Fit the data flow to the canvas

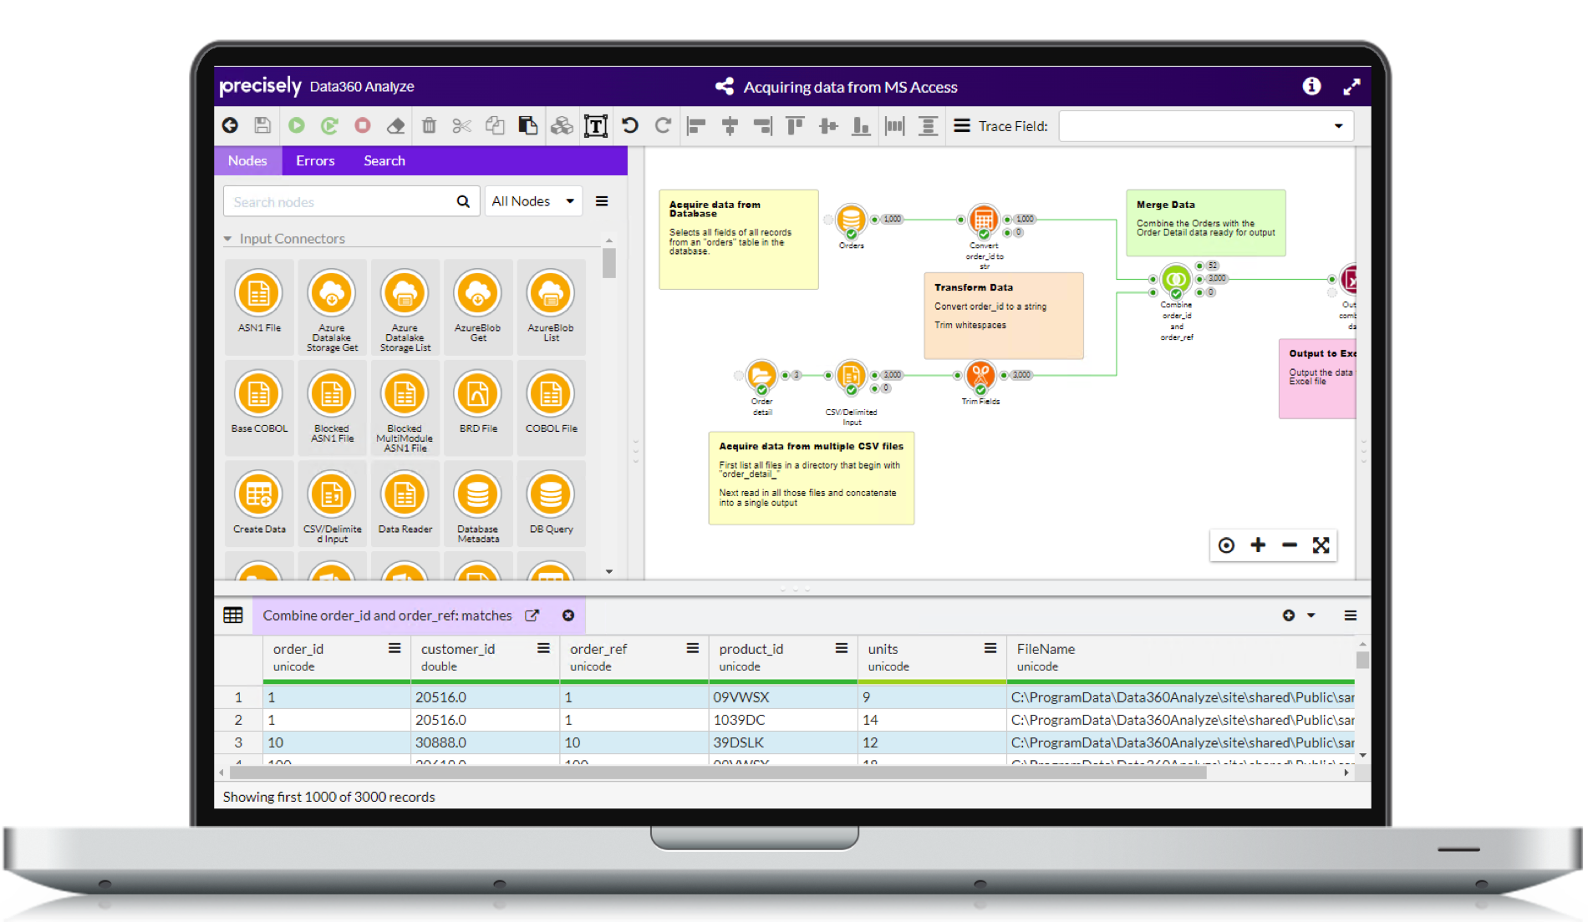pos(1321,545)
